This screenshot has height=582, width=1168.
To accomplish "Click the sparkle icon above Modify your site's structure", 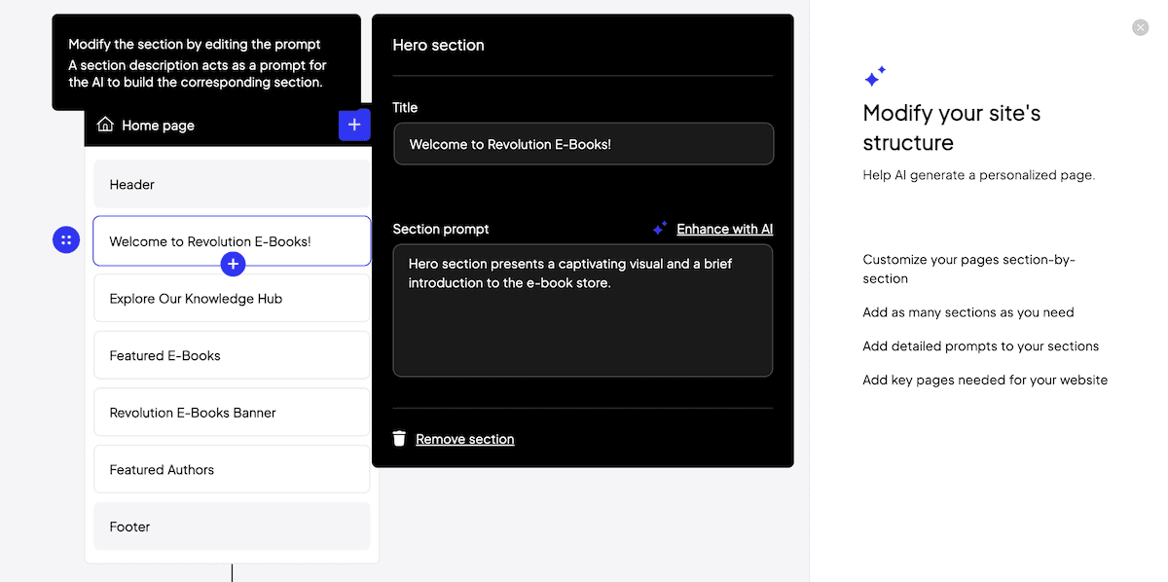I will pyautogui.click(x=875, y=76).
